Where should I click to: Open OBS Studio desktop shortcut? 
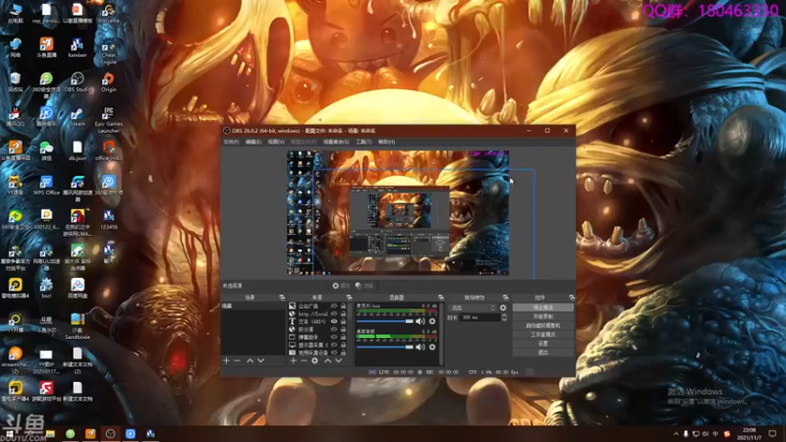(x=78, y=83)
